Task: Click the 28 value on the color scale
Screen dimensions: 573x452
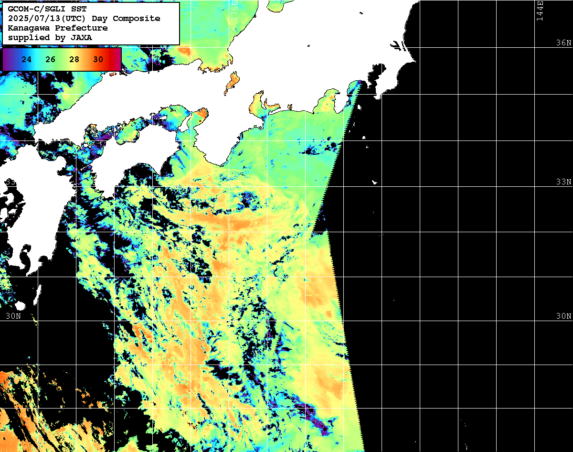Action: pos(74,60)
